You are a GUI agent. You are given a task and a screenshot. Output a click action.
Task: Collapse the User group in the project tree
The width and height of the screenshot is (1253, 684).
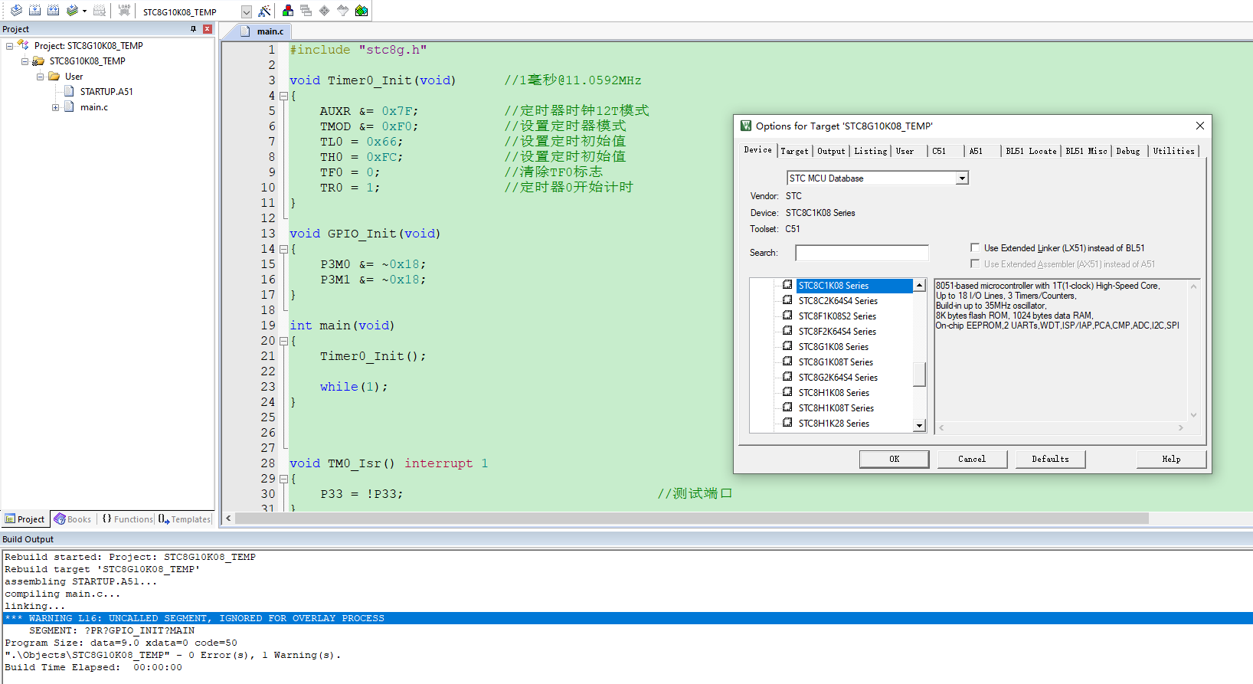point(40,77)
